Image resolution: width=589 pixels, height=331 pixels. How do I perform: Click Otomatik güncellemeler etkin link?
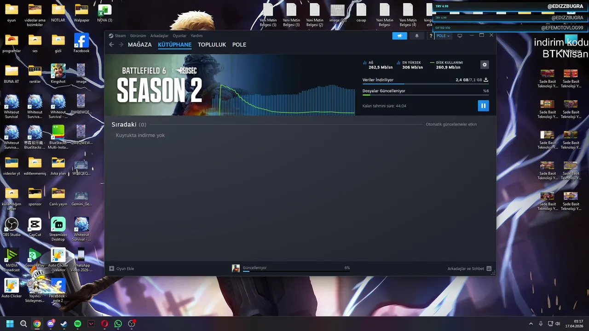tap(451, 124)
